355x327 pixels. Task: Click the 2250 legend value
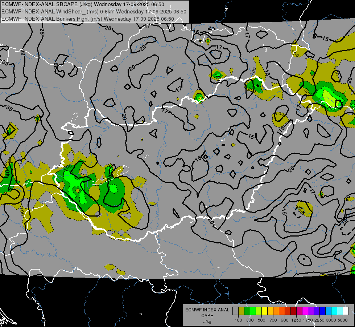pyautogui.click(x=319, y=320)
